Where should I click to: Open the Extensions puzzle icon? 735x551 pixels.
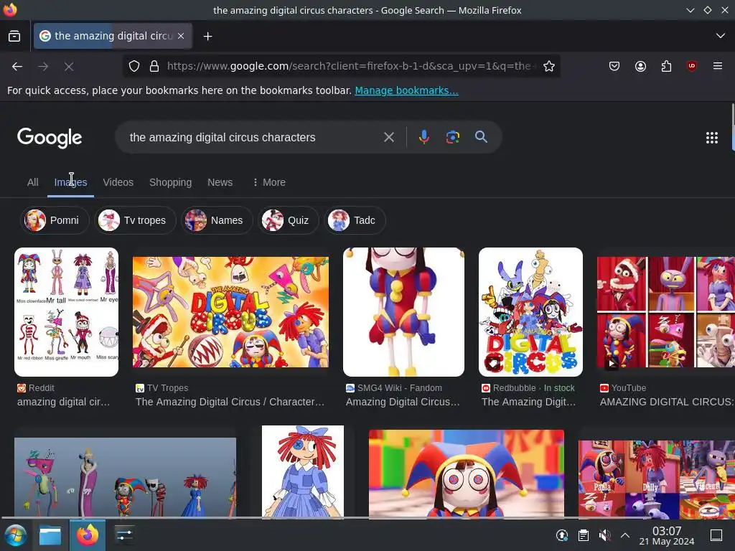coord(666,66)
